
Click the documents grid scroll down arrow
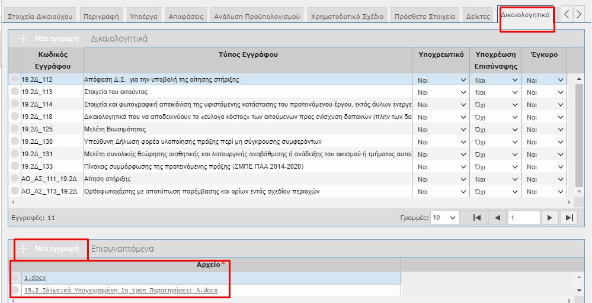pos(579,192)
